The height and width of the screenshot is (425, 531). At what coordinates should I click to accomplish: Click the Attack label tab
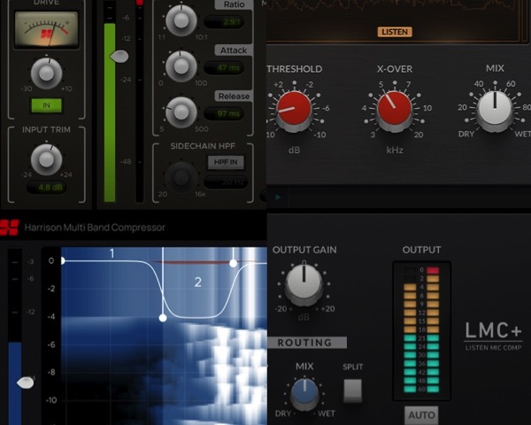[x=234, y=50]
